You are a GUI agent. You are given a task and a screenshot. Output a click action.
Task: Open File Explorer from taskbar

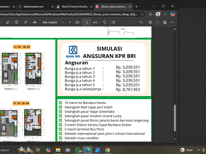coord(58,150)
